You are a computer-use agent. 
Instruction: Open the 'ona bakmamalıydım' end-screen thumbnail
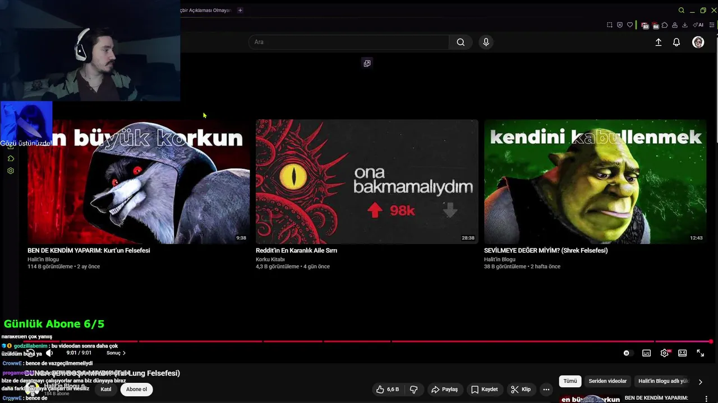coord(367,181)
